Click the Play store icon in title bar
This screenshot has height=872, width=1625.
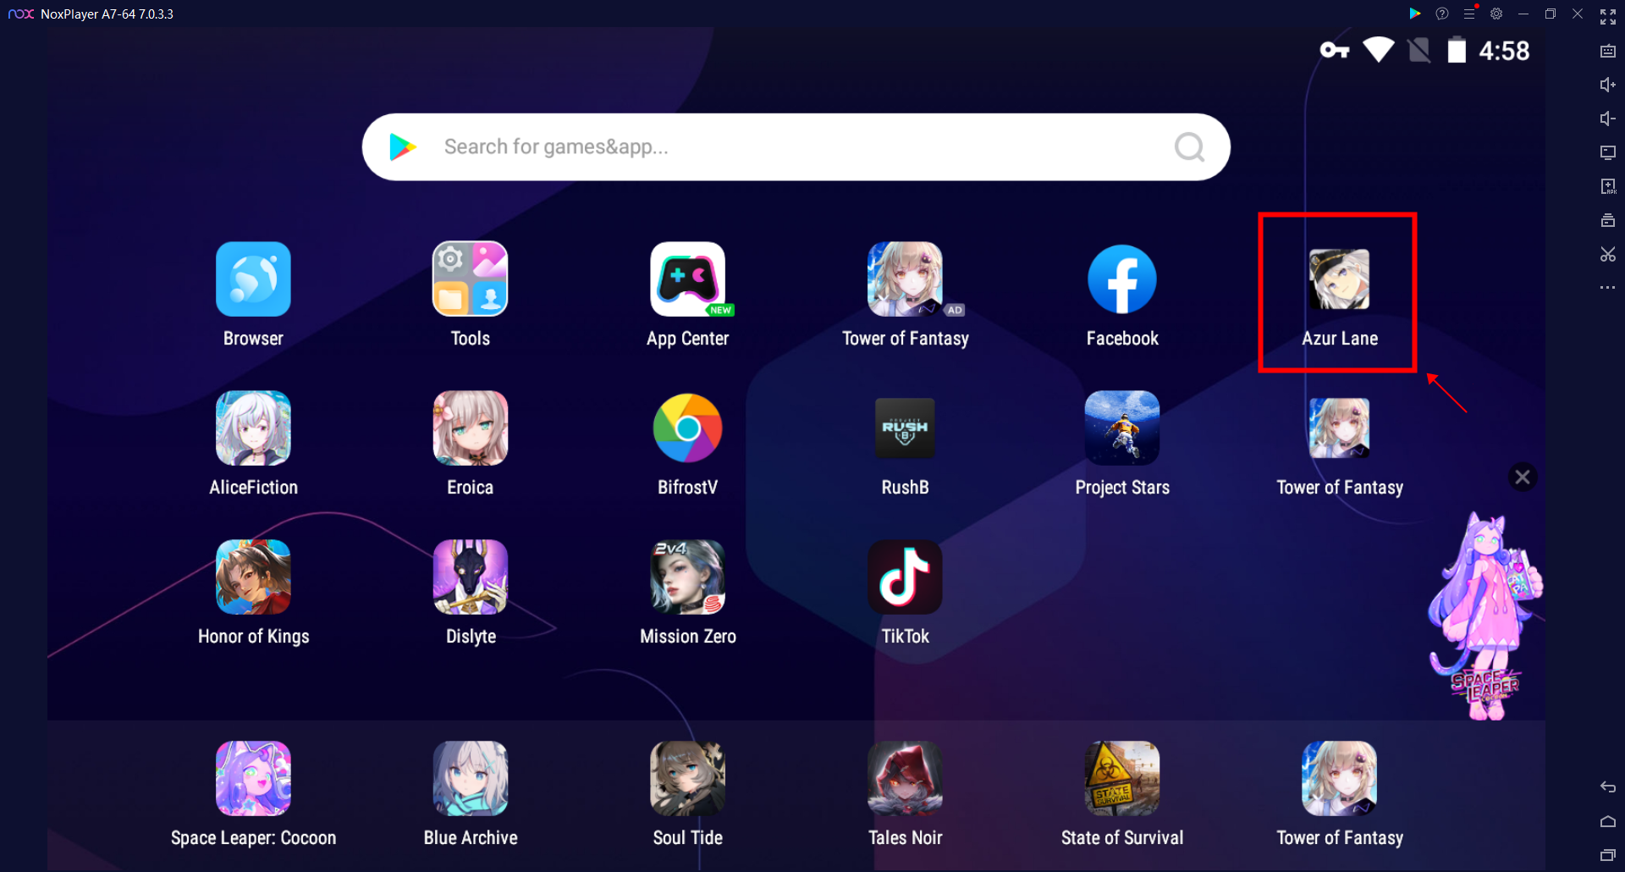[x=1415, y=14]
